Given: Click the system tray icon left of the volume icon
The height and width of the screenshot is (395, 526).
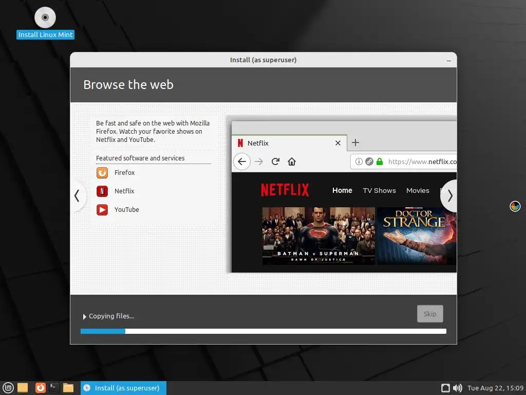Looking at the screenshot, I should click(445, 388).
